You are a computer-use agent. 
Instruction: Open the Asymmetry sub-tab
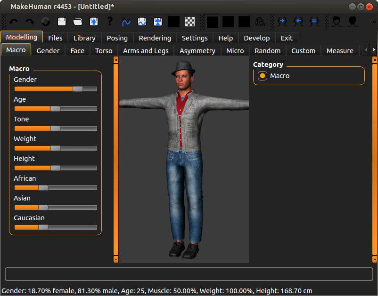pos(197,51)
